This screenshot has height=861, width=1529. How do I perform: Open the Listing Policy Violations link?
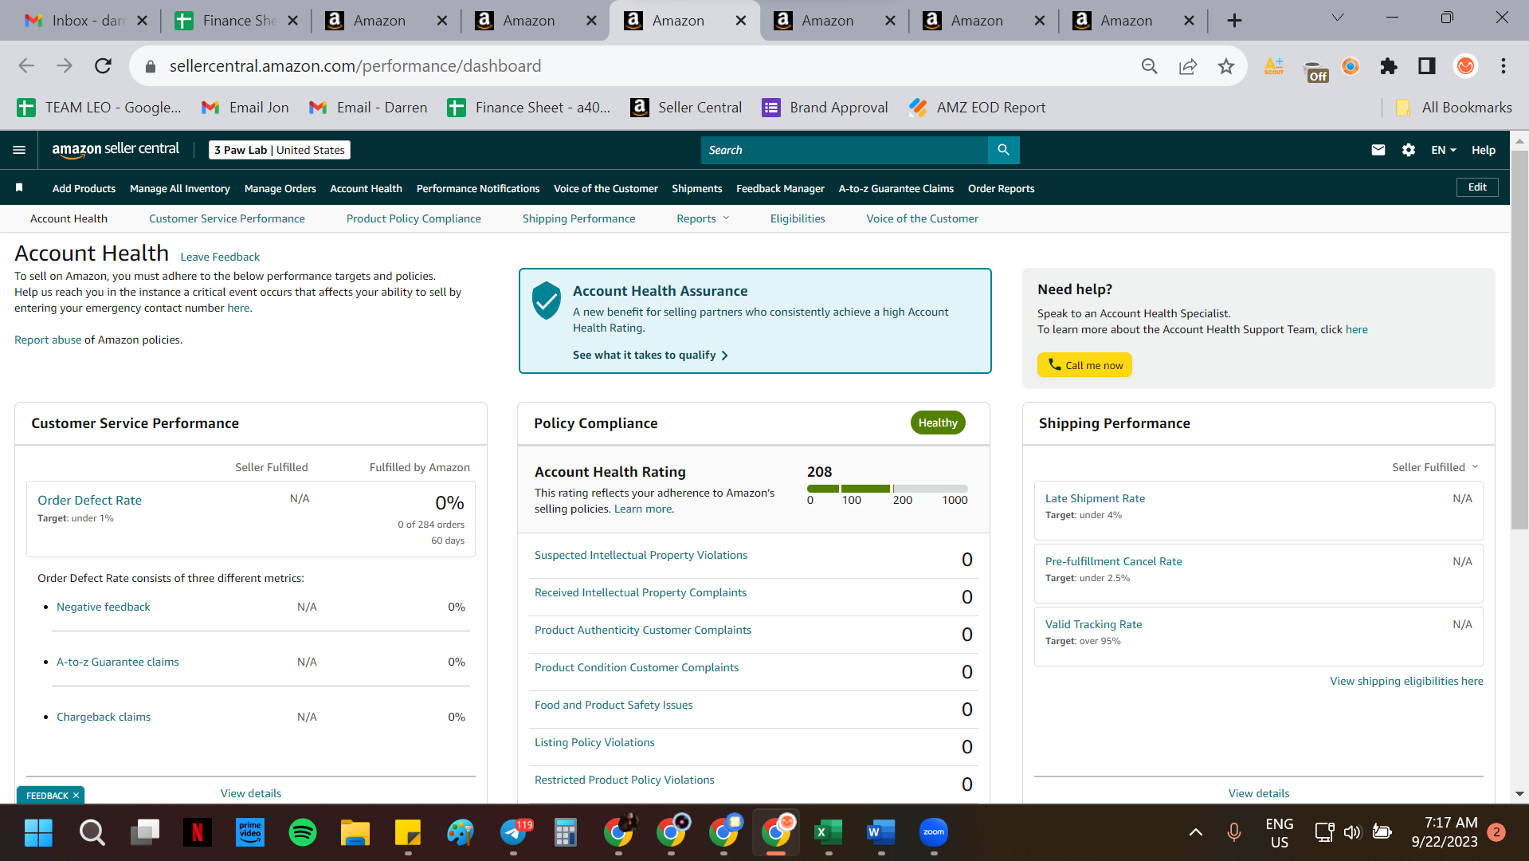click(x=594, y=742)
